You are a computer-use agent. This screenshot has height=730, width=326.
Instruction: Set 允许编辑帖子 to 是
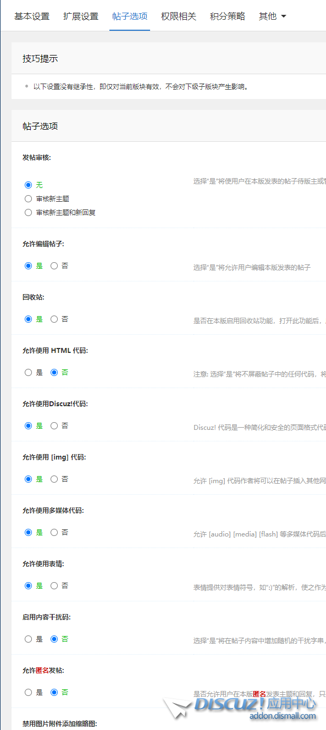coord(29,266)
